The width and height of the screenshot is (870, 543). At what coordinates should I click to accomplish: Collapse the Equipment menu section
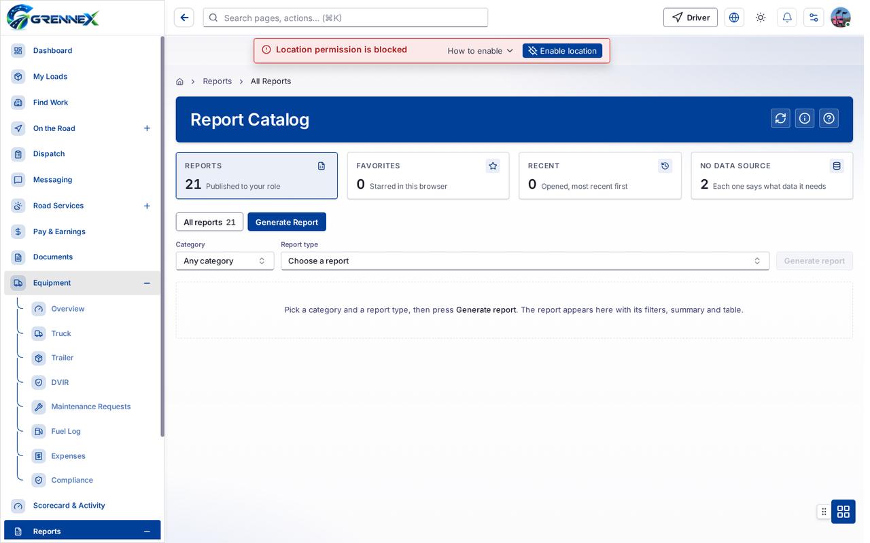pos(147,283)
